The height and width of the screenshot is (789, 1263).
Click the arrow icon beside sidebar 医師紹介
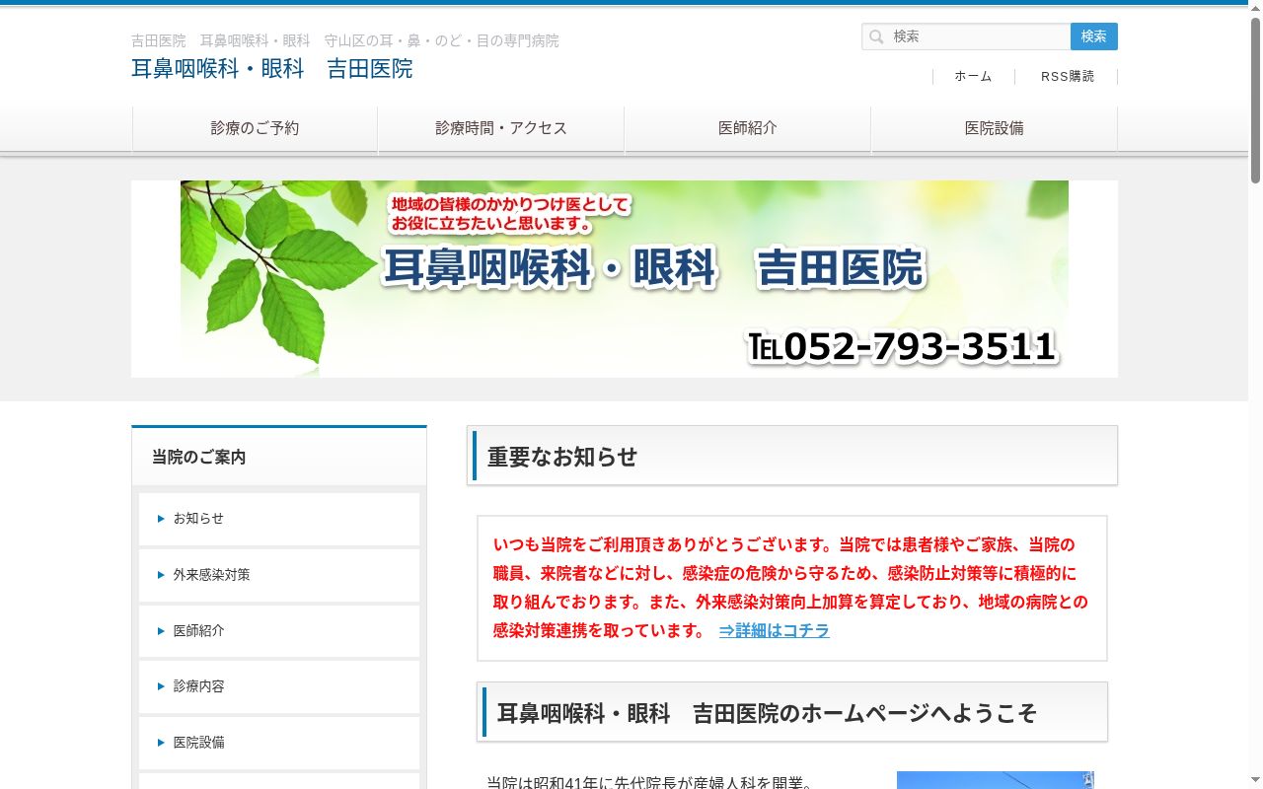coord(161,631)
